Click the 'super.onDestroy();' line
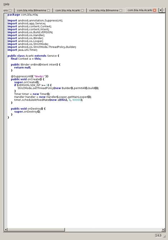168x240 pixels. (27, 111)
